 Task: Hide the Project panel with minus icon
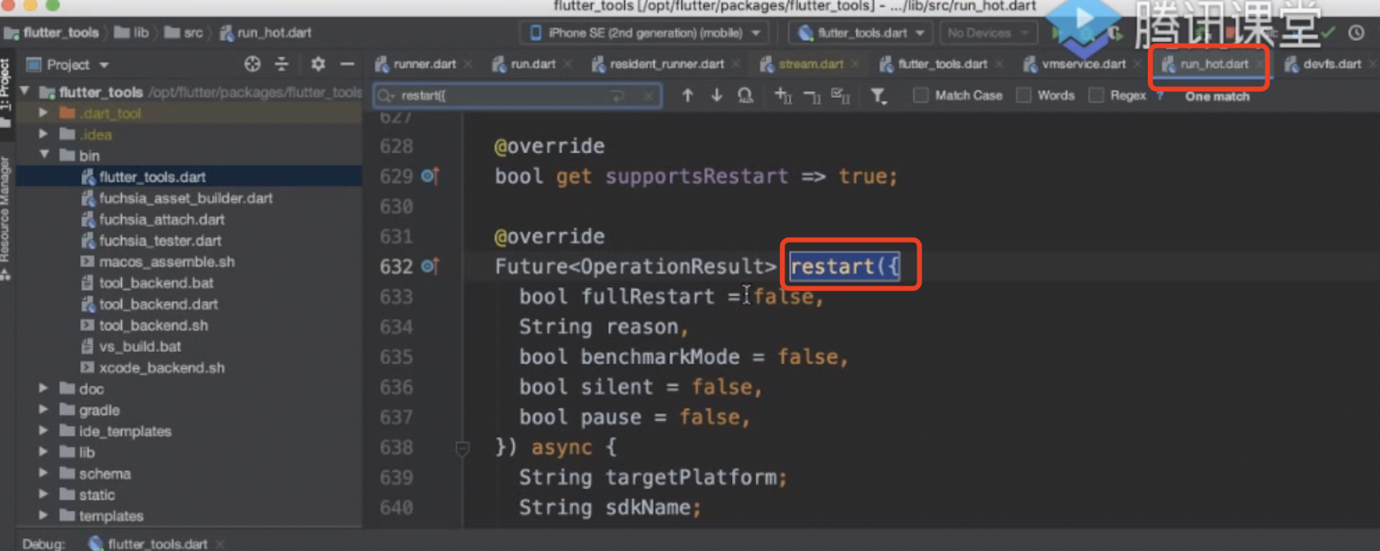[347, 64]
